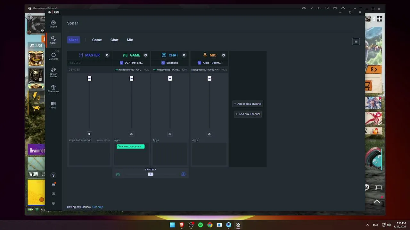Open the News section

point(53,105)
